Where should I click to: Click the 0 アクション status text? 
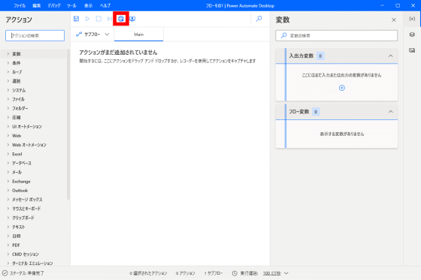[185, 273]
